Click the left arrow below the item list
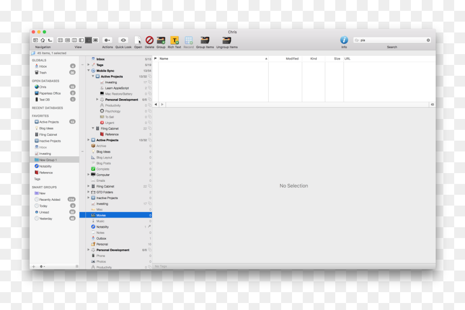465x310 pixels. point(156,104)
